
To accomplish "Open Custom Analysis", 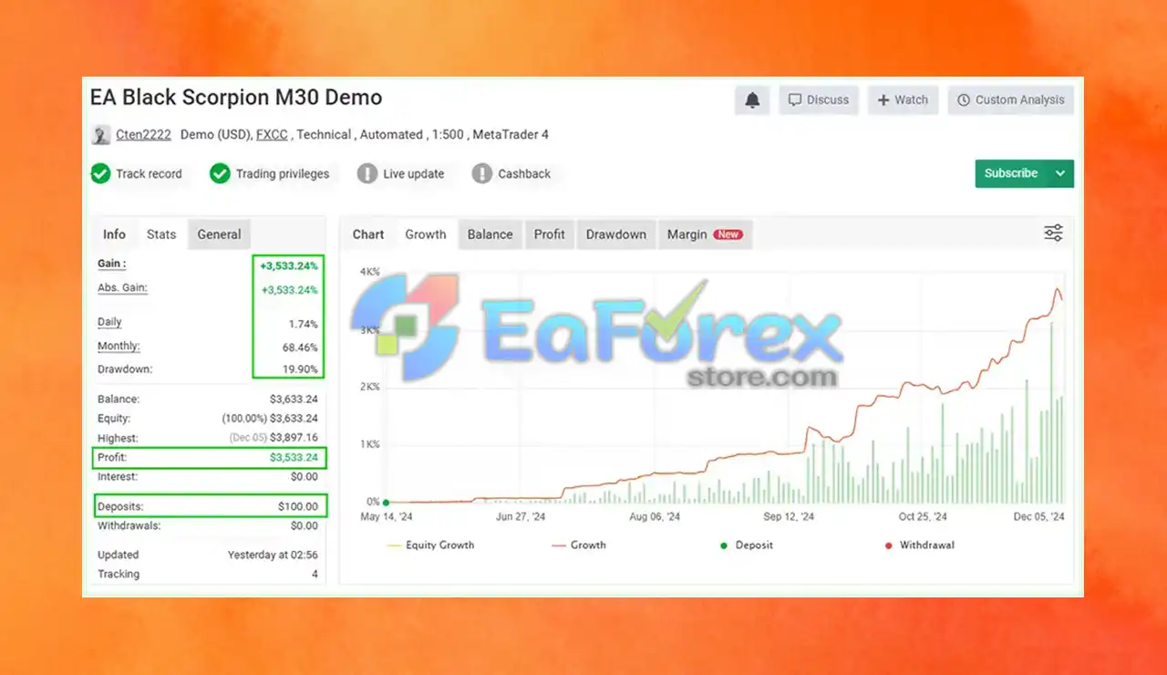I will click(x=1011, y=100).
